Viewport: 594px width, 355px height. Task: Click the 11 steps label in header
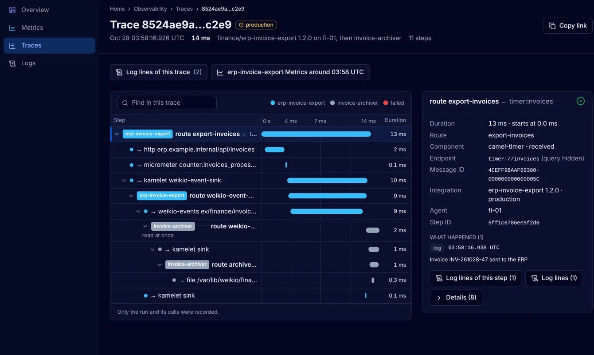tap(420, 38)
